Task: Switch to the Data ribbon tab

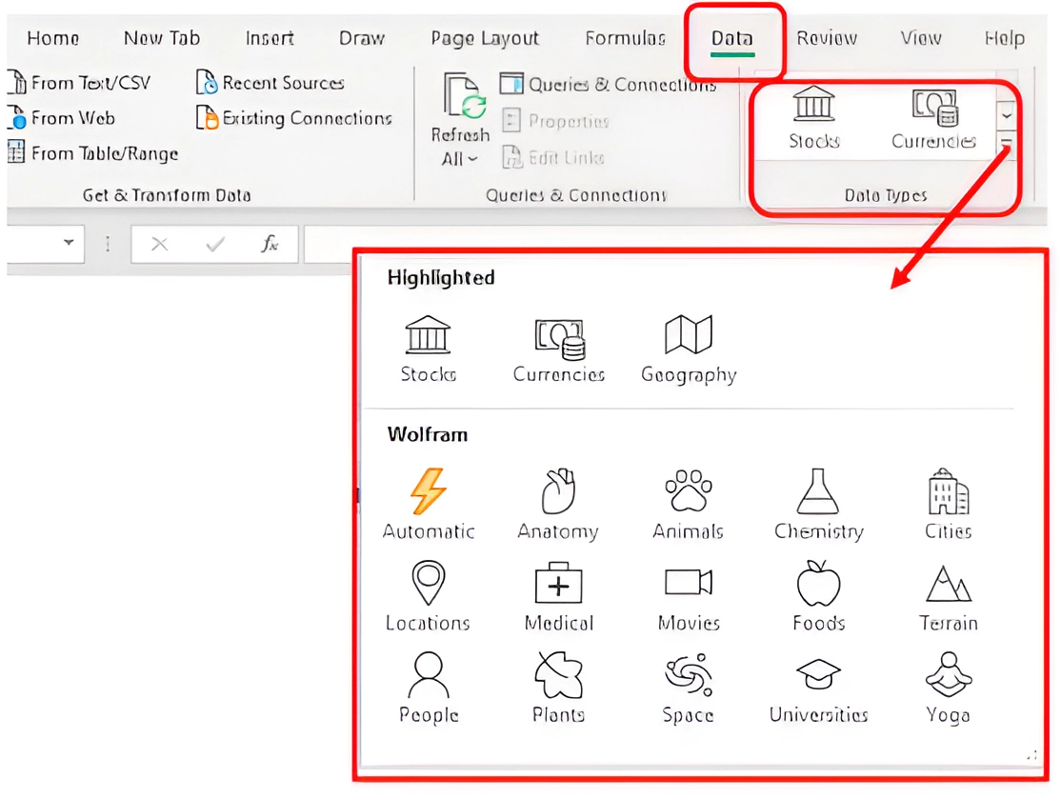Action: point(732,38)
